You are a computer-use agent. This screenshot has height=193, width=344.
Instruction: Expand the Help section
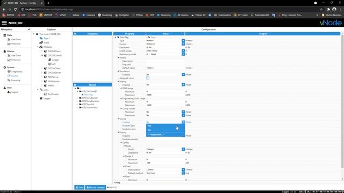[x=114, y=182]
